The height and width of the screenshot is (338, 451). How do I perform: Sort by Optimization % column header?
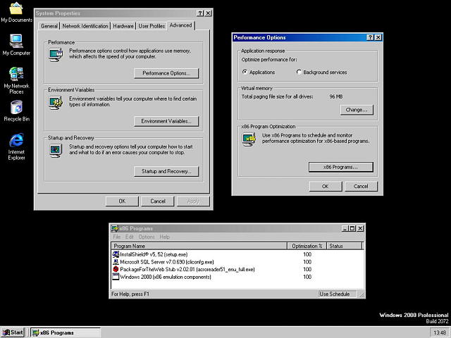[307, 246]
